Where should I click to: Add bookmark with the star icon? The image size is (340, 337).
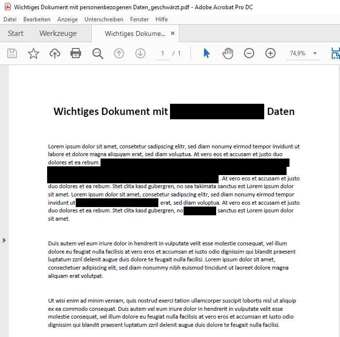click(x=34, y=53)
